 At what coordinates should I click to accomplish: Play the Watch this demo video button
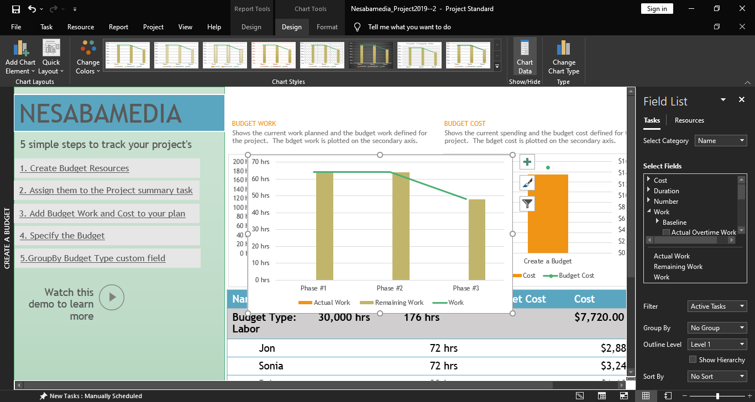tap(112, 297)
